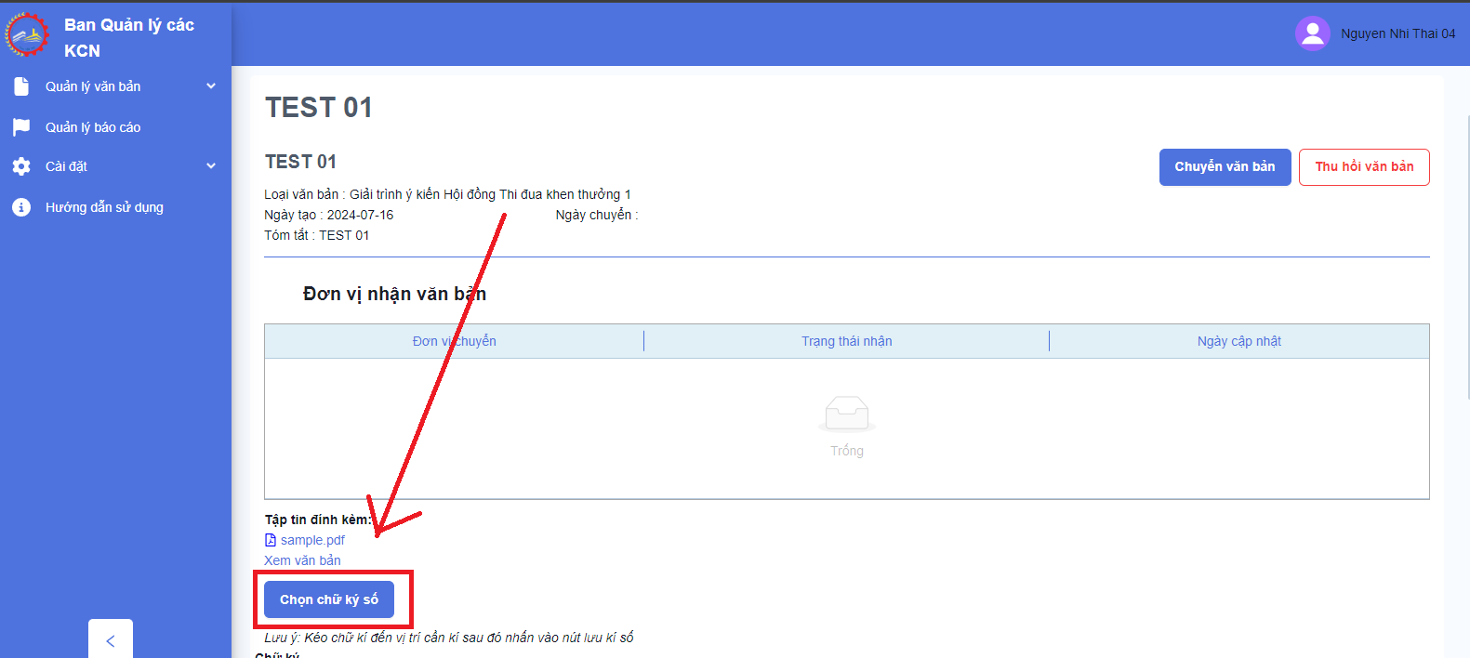Image resolution: width=1470 pixels, height=658 pixels.
Task: Click the Loại văn bản description line
Action: (x=447, y=194)
